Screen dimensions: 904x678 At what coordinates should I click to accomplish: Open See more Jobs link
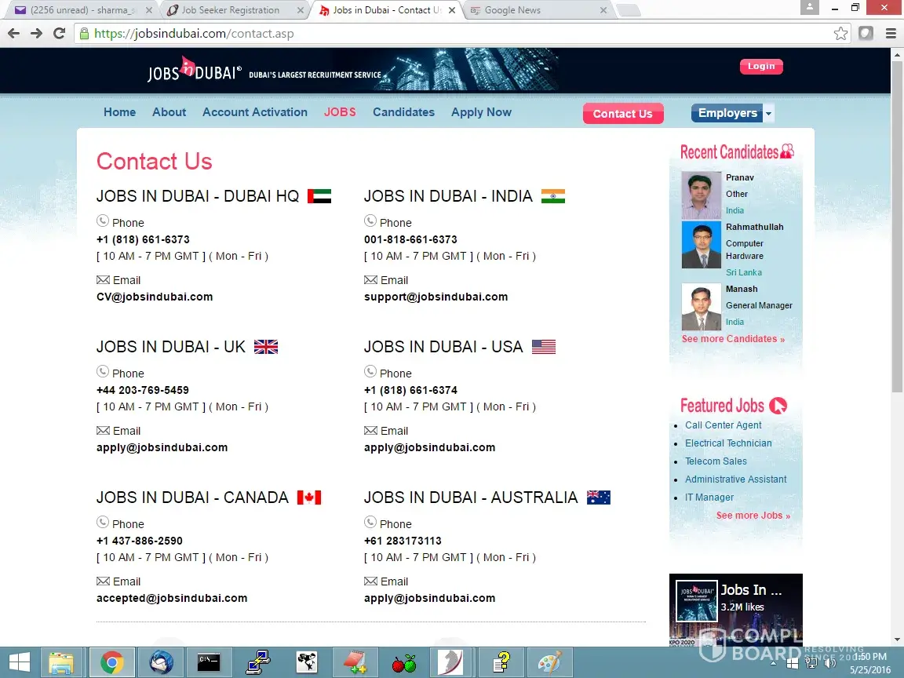click(753, 516)
